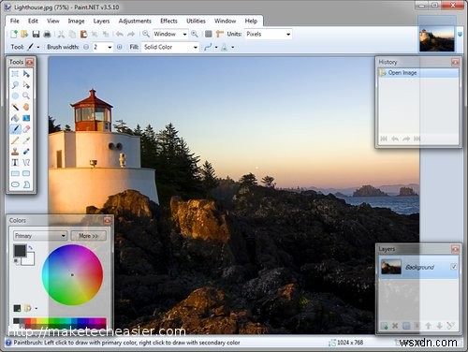Select the Eraser tool
The height and width of the screenshot is (352, 468).
[26, 129]
